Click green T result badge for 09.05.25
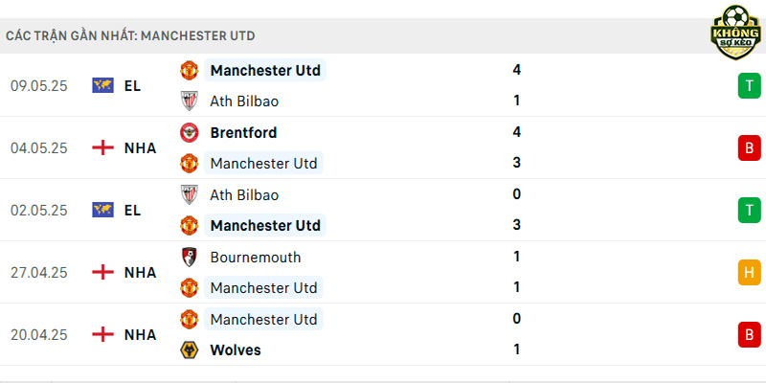Screen dimensions: 766x383 pos(750,85)
